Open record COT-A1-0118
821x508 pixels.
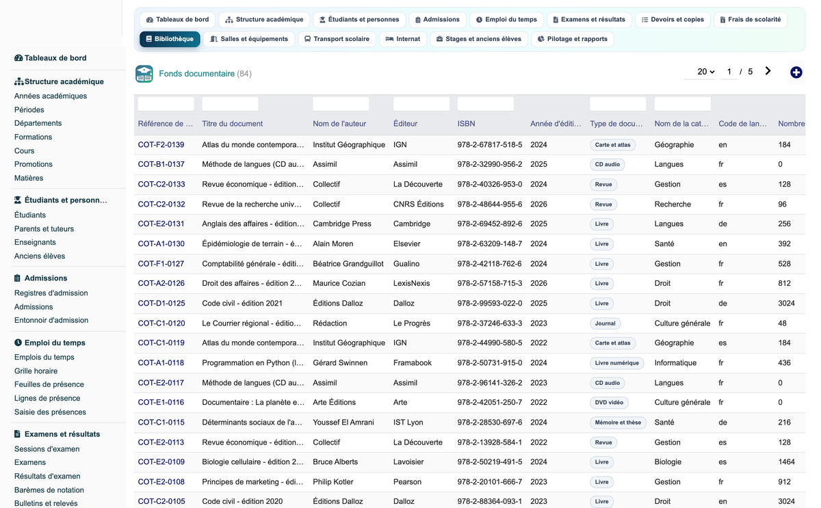[161, 362]
